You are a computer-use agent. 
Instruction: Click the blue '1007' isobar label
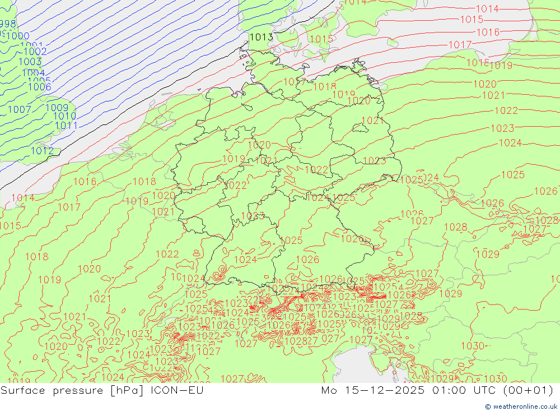(x=20, y=109)
